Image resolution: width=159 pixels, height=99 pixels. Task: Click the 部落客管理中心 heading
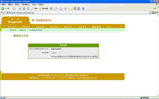43,20
